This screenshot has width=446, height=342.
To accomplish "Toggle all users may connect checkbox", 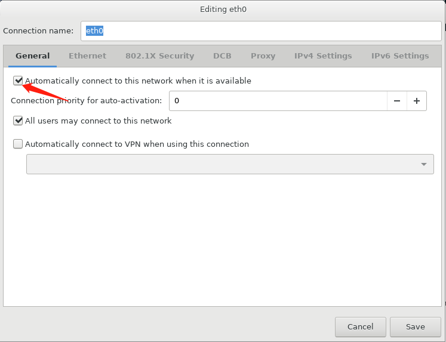I will 18,121.
